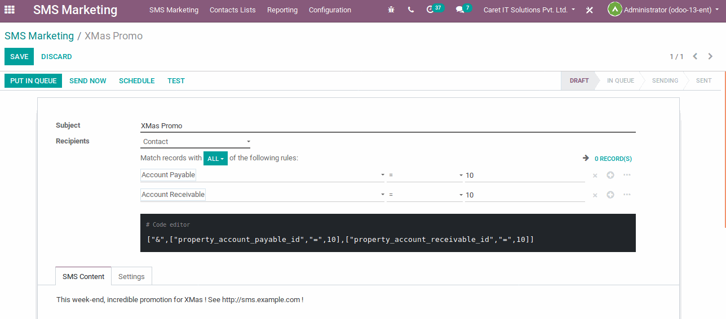
Task: Open messages chat icon with 7 badge
Action: click(x=461, y=10)
